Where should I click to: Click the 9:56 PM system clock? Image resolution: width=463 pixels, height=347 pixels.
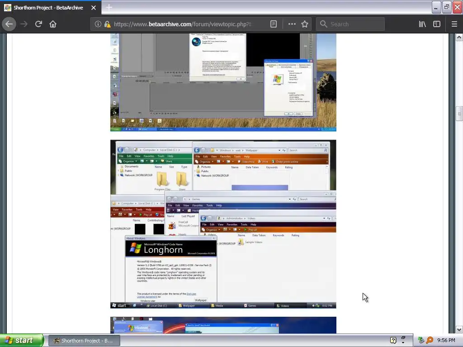click(446, 340)
